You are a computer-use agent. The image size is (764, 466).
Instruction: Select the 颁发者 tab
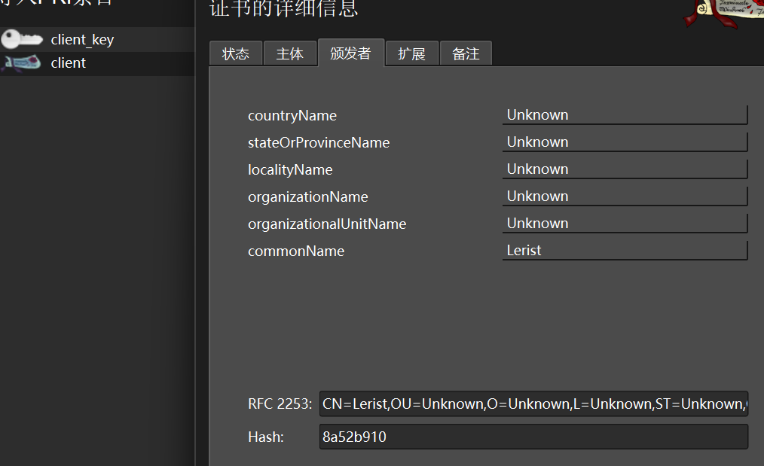350,53
